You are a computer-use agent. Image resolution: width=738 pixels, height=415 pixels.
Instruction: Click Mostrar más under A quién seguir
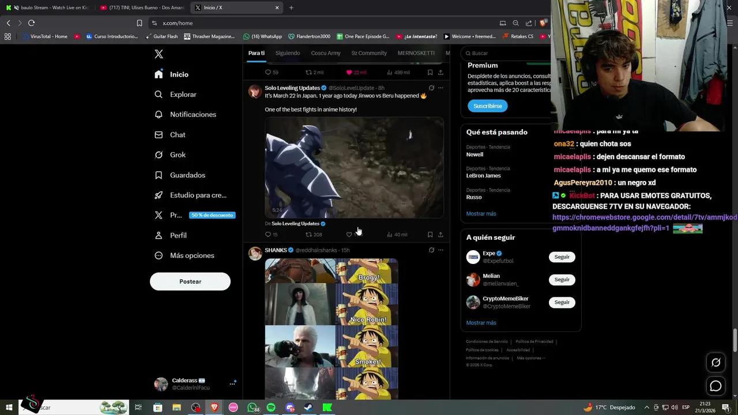coord(481,323)
